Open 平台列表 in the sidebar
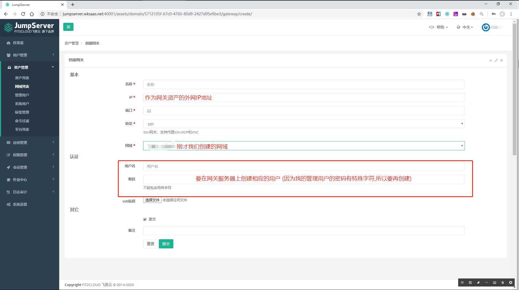 [22, 129]
